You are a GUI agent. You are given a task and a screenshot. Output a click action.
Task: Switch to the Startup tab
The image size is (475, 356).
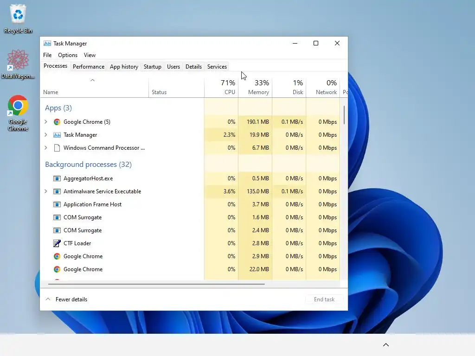(152, 67)
